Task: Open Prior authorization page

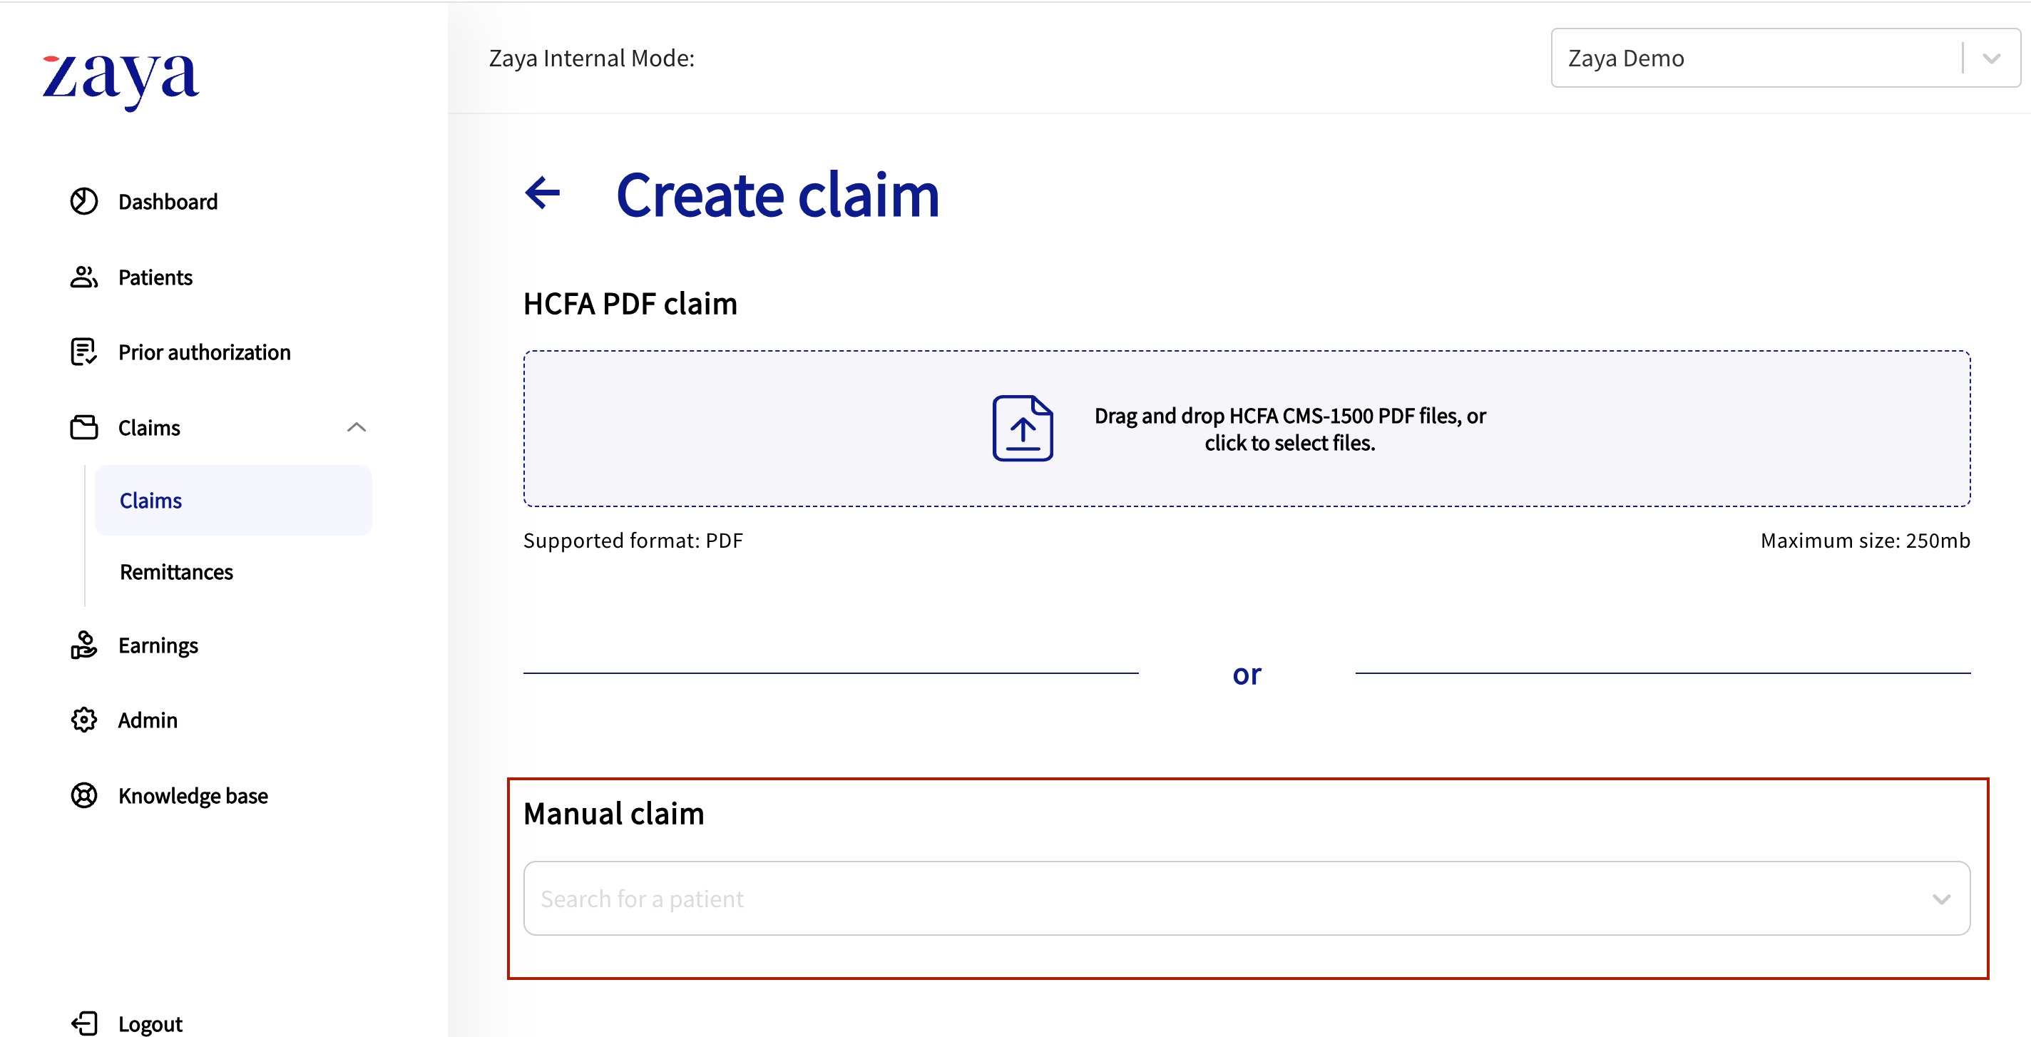Action: (x=204, y=352)
